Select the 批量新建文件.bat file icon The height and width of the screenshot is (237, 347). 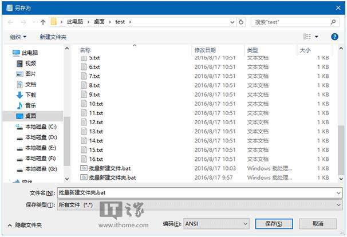point(83,169)
